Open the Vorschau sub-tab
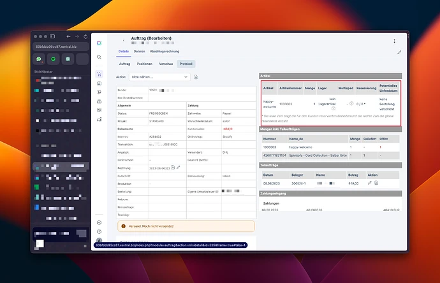 [166, 64]
